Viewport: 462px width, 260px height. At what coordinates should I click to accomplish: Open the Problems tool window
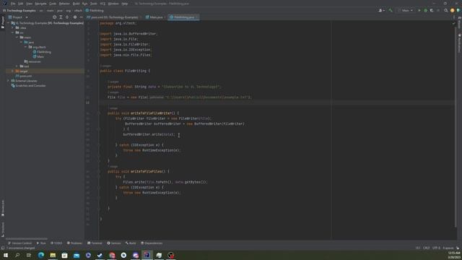coord(74,243)
